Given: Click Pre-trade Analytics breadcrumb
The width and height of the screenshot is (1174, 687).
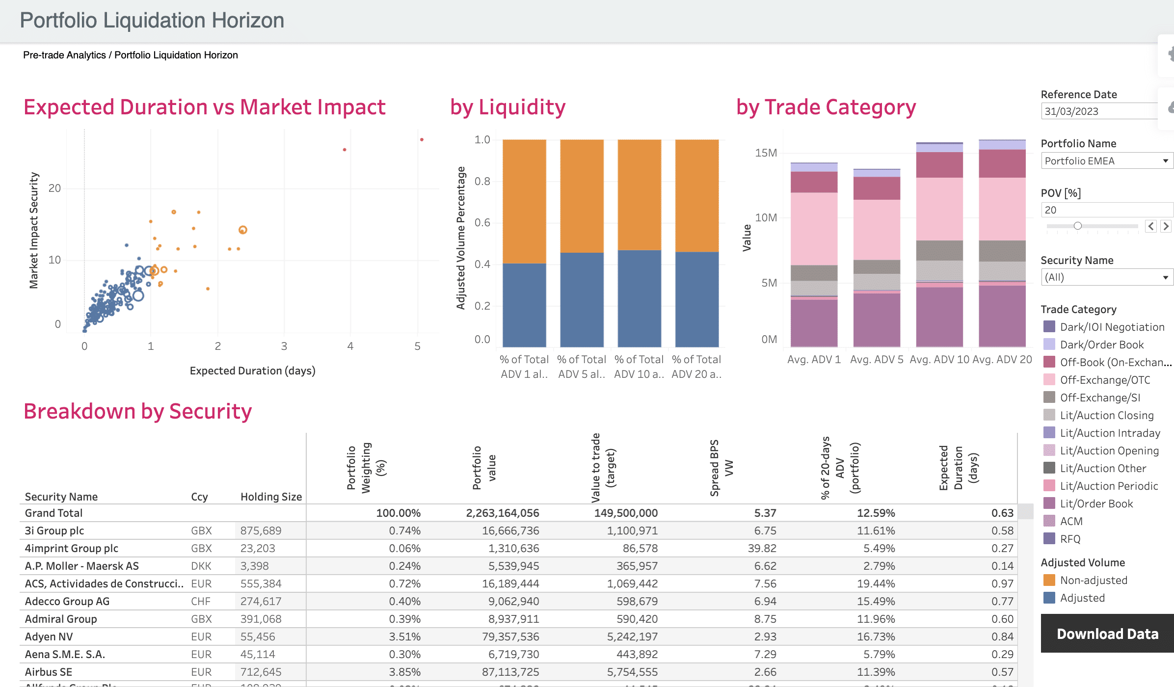Looking at the screenshot, I should [64, 55].
